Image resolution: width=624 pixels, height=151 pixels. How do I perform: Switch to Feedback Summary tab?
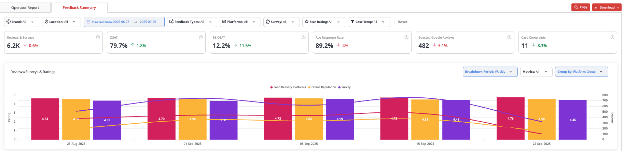point(79,8)
